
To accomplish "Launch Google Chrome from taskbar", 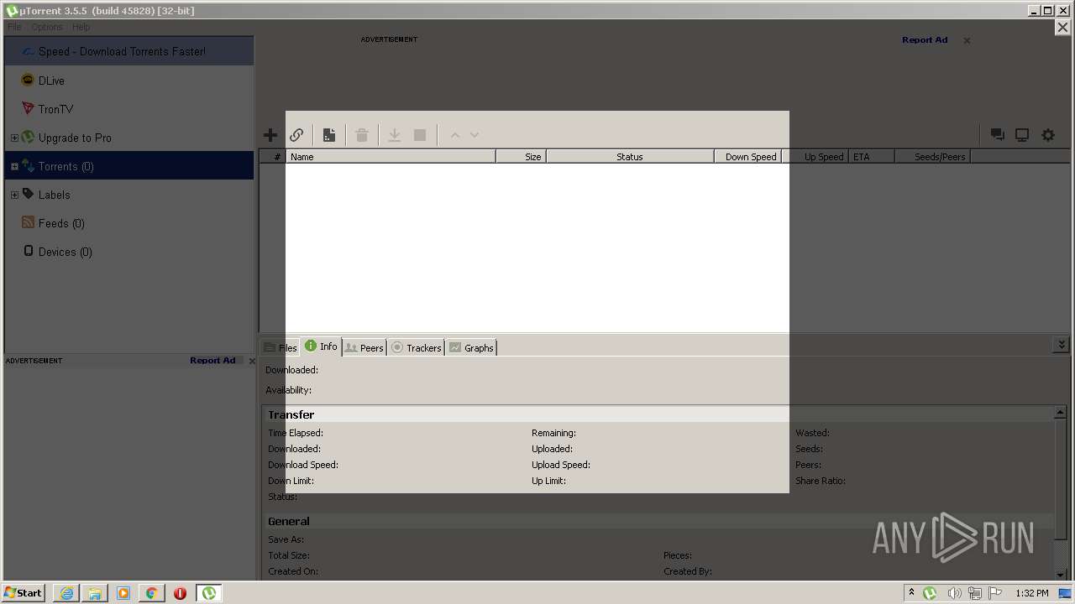I will click(x=152, y=593).
